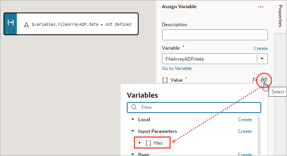Click the Select Variable (x) icon
This screenshot has height=156, width=287.
pos(264,80)
